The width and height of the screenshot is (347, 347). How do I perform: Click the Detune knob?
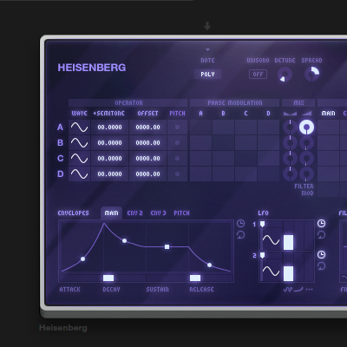point(285,75)
